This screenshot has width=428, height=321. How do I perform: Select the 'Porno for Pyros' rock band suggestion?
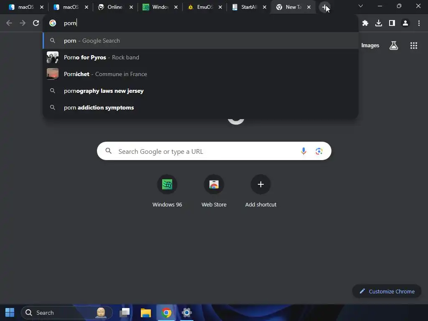(x=201, y=57)
